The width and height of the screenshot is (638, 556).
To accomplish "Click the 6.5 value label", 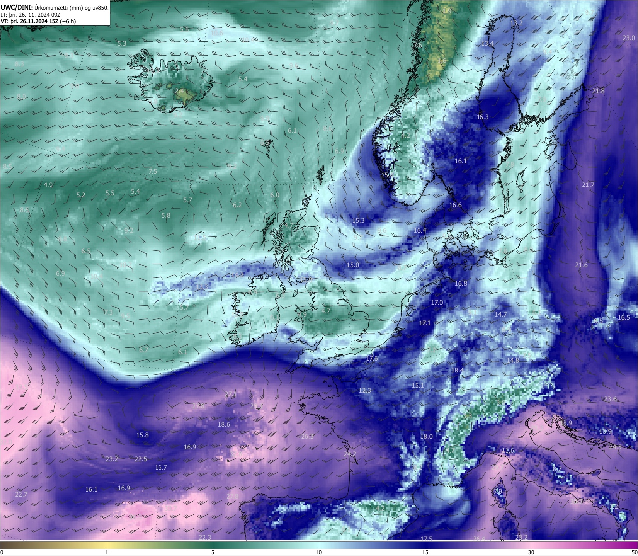I will [x=86, y=251].
